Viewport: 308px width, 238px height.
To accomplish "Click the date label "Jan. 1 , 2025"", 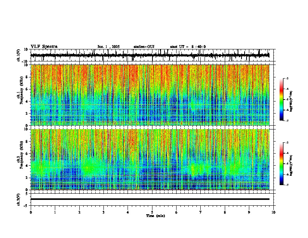I will coord(108,47).
